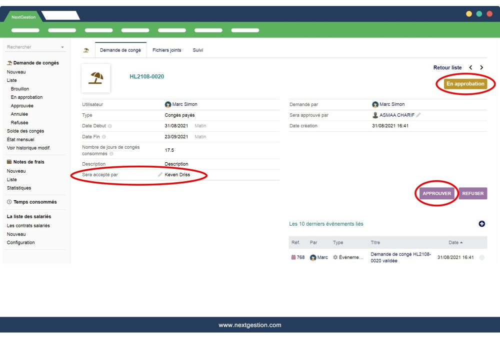Go to next record with right arrow
This screenshot has width=500, height=339.
tap(481, 67)
